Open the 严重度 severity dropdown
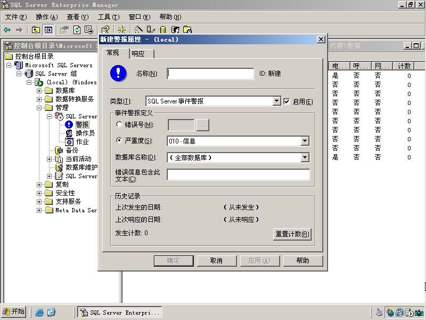This screenshot has height=320, width=426. point(305,141)
